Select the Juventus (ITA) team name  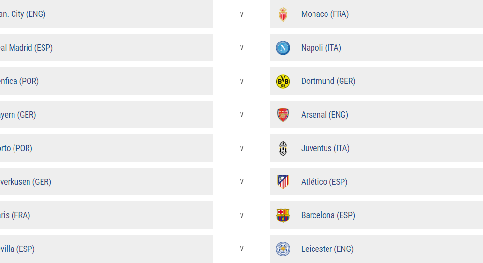(x=325, y=148)
